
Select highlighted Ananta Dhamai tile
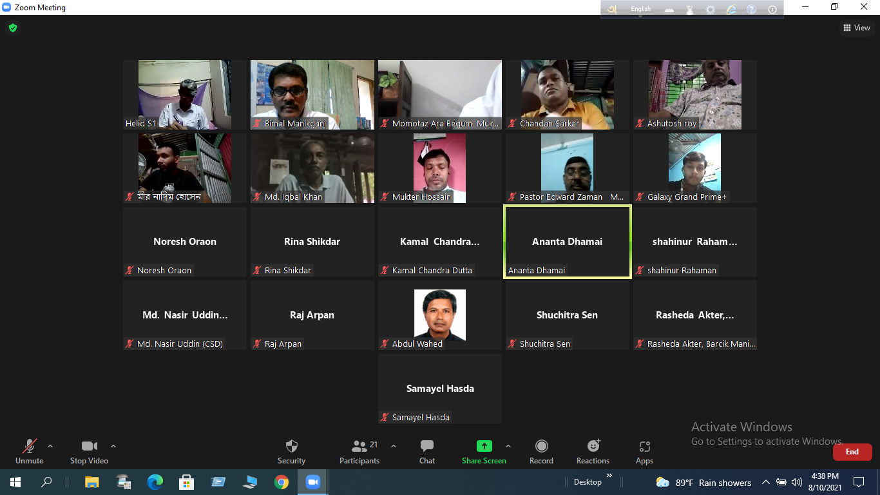point(568,242)
